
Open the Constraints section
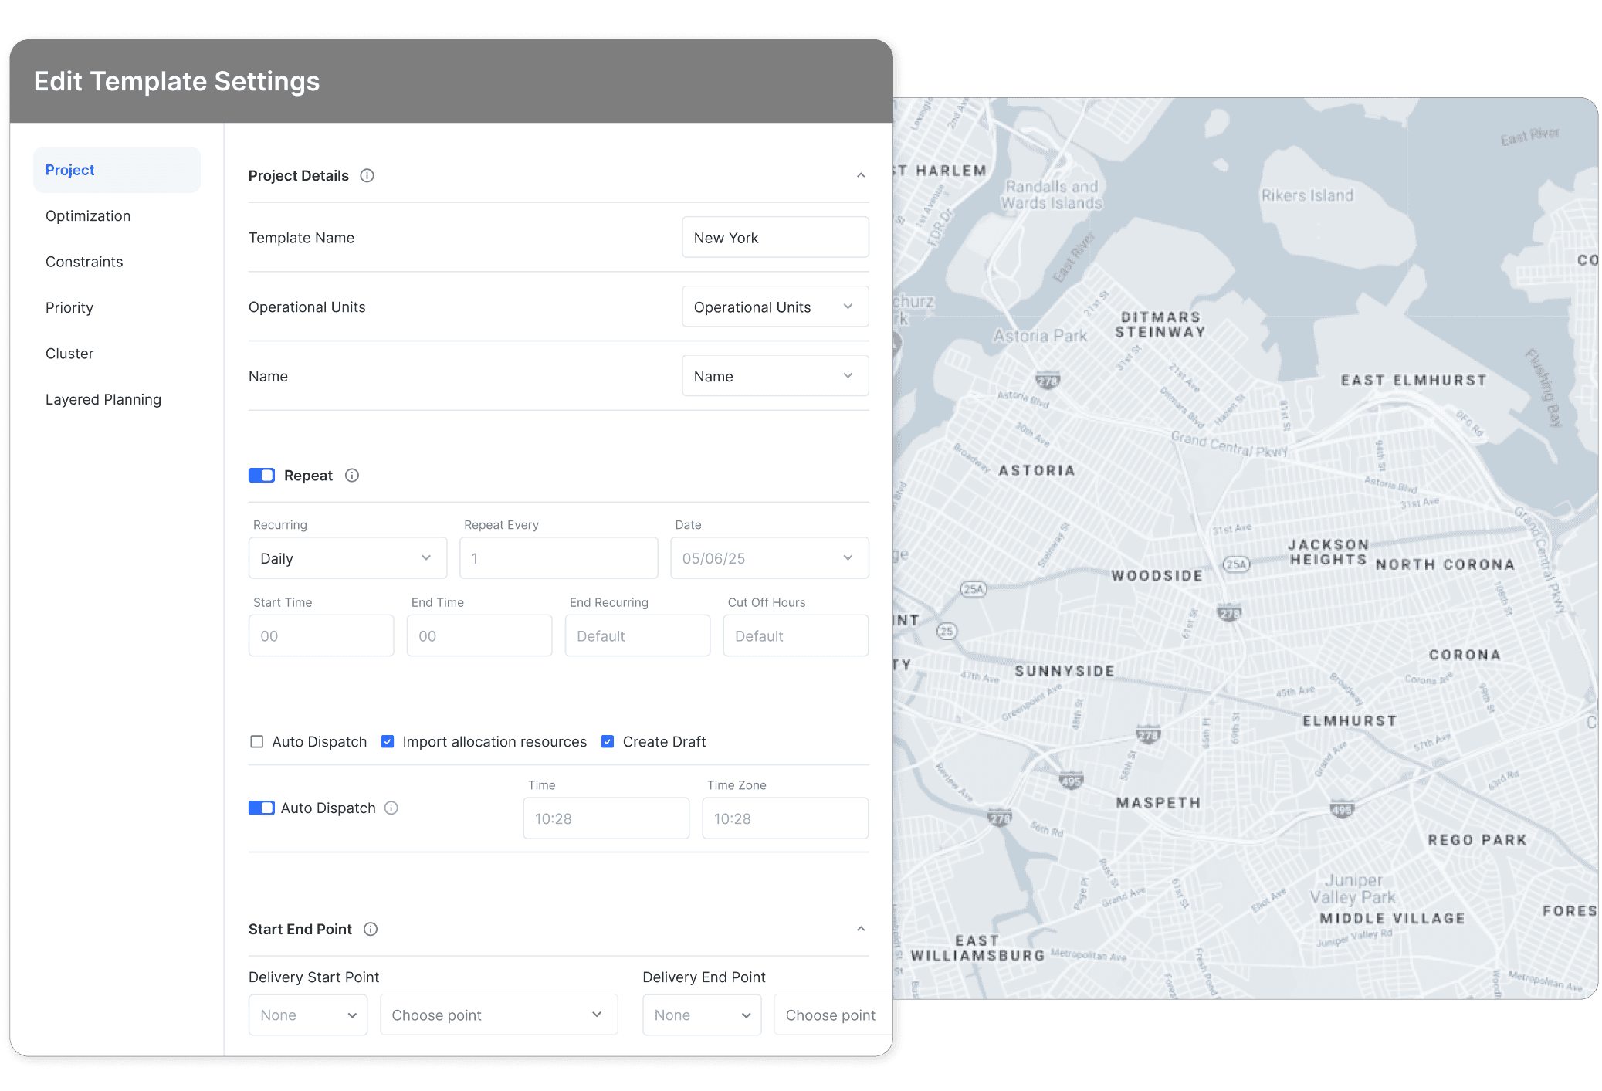coord(84,262)
